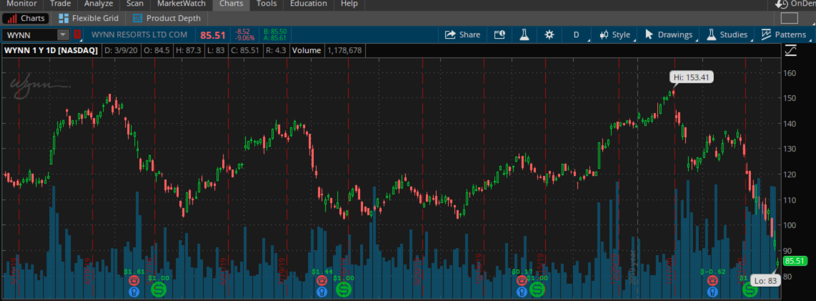This screenshot has width=816, height=301.
Task: Click the WYNN symbol input field
Action: (30, 35)
